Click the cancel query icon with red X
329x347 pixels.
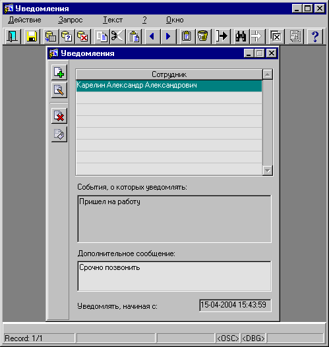pos(82,36)
